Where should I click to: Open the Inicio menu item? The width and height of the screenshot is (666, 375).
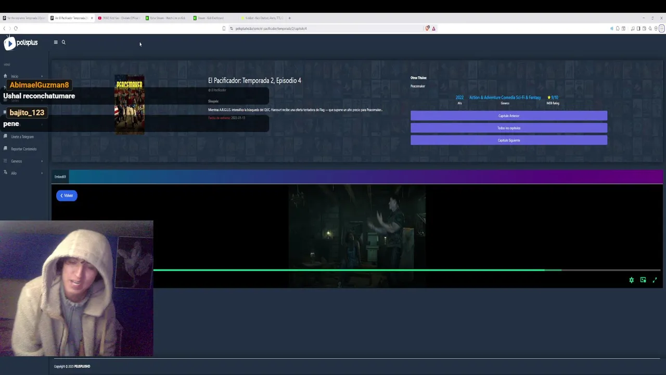(x=15, y=77)
